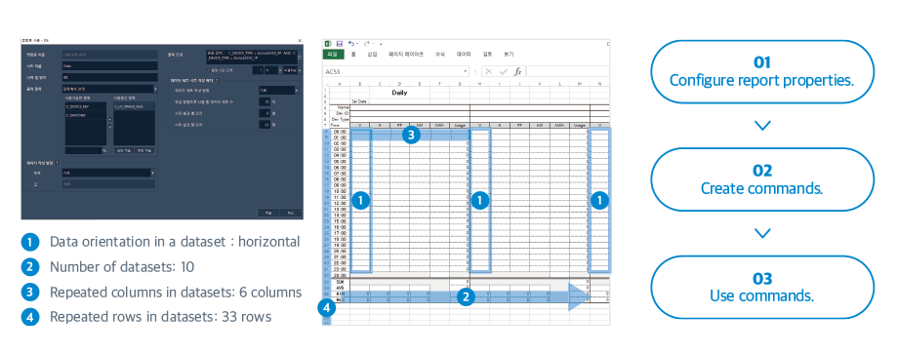Click the 03 Use commands step
Image resolution: width=898 pixels, height=354 pixels.
762,287
